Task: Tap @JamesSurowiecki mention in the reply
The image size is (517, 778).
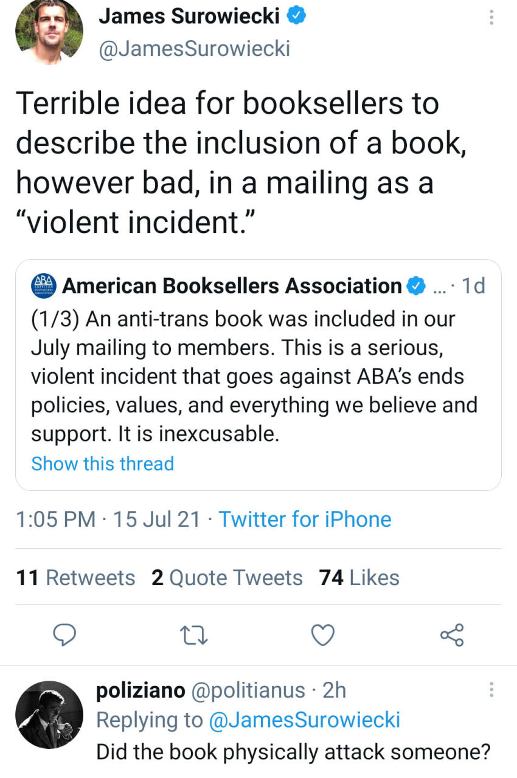Action: click(304, 720)
